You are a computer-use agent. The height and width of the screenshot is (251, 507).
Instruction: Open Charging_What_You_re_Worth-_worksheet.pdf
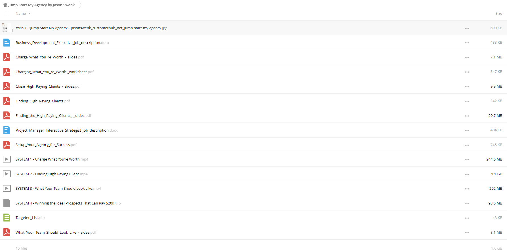[x=54, y=72]
